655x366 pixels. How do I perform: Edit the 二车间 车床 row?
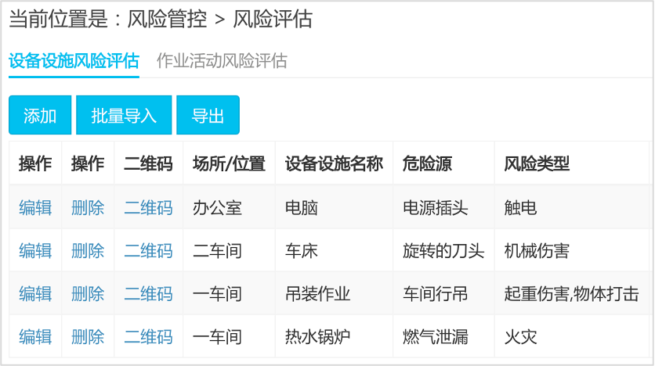coord(35,251)
